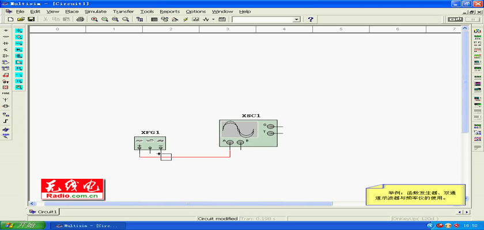Viewport: 484px width, 230px height.
Task: Open the File menu
Action: [x=20, y=11]
